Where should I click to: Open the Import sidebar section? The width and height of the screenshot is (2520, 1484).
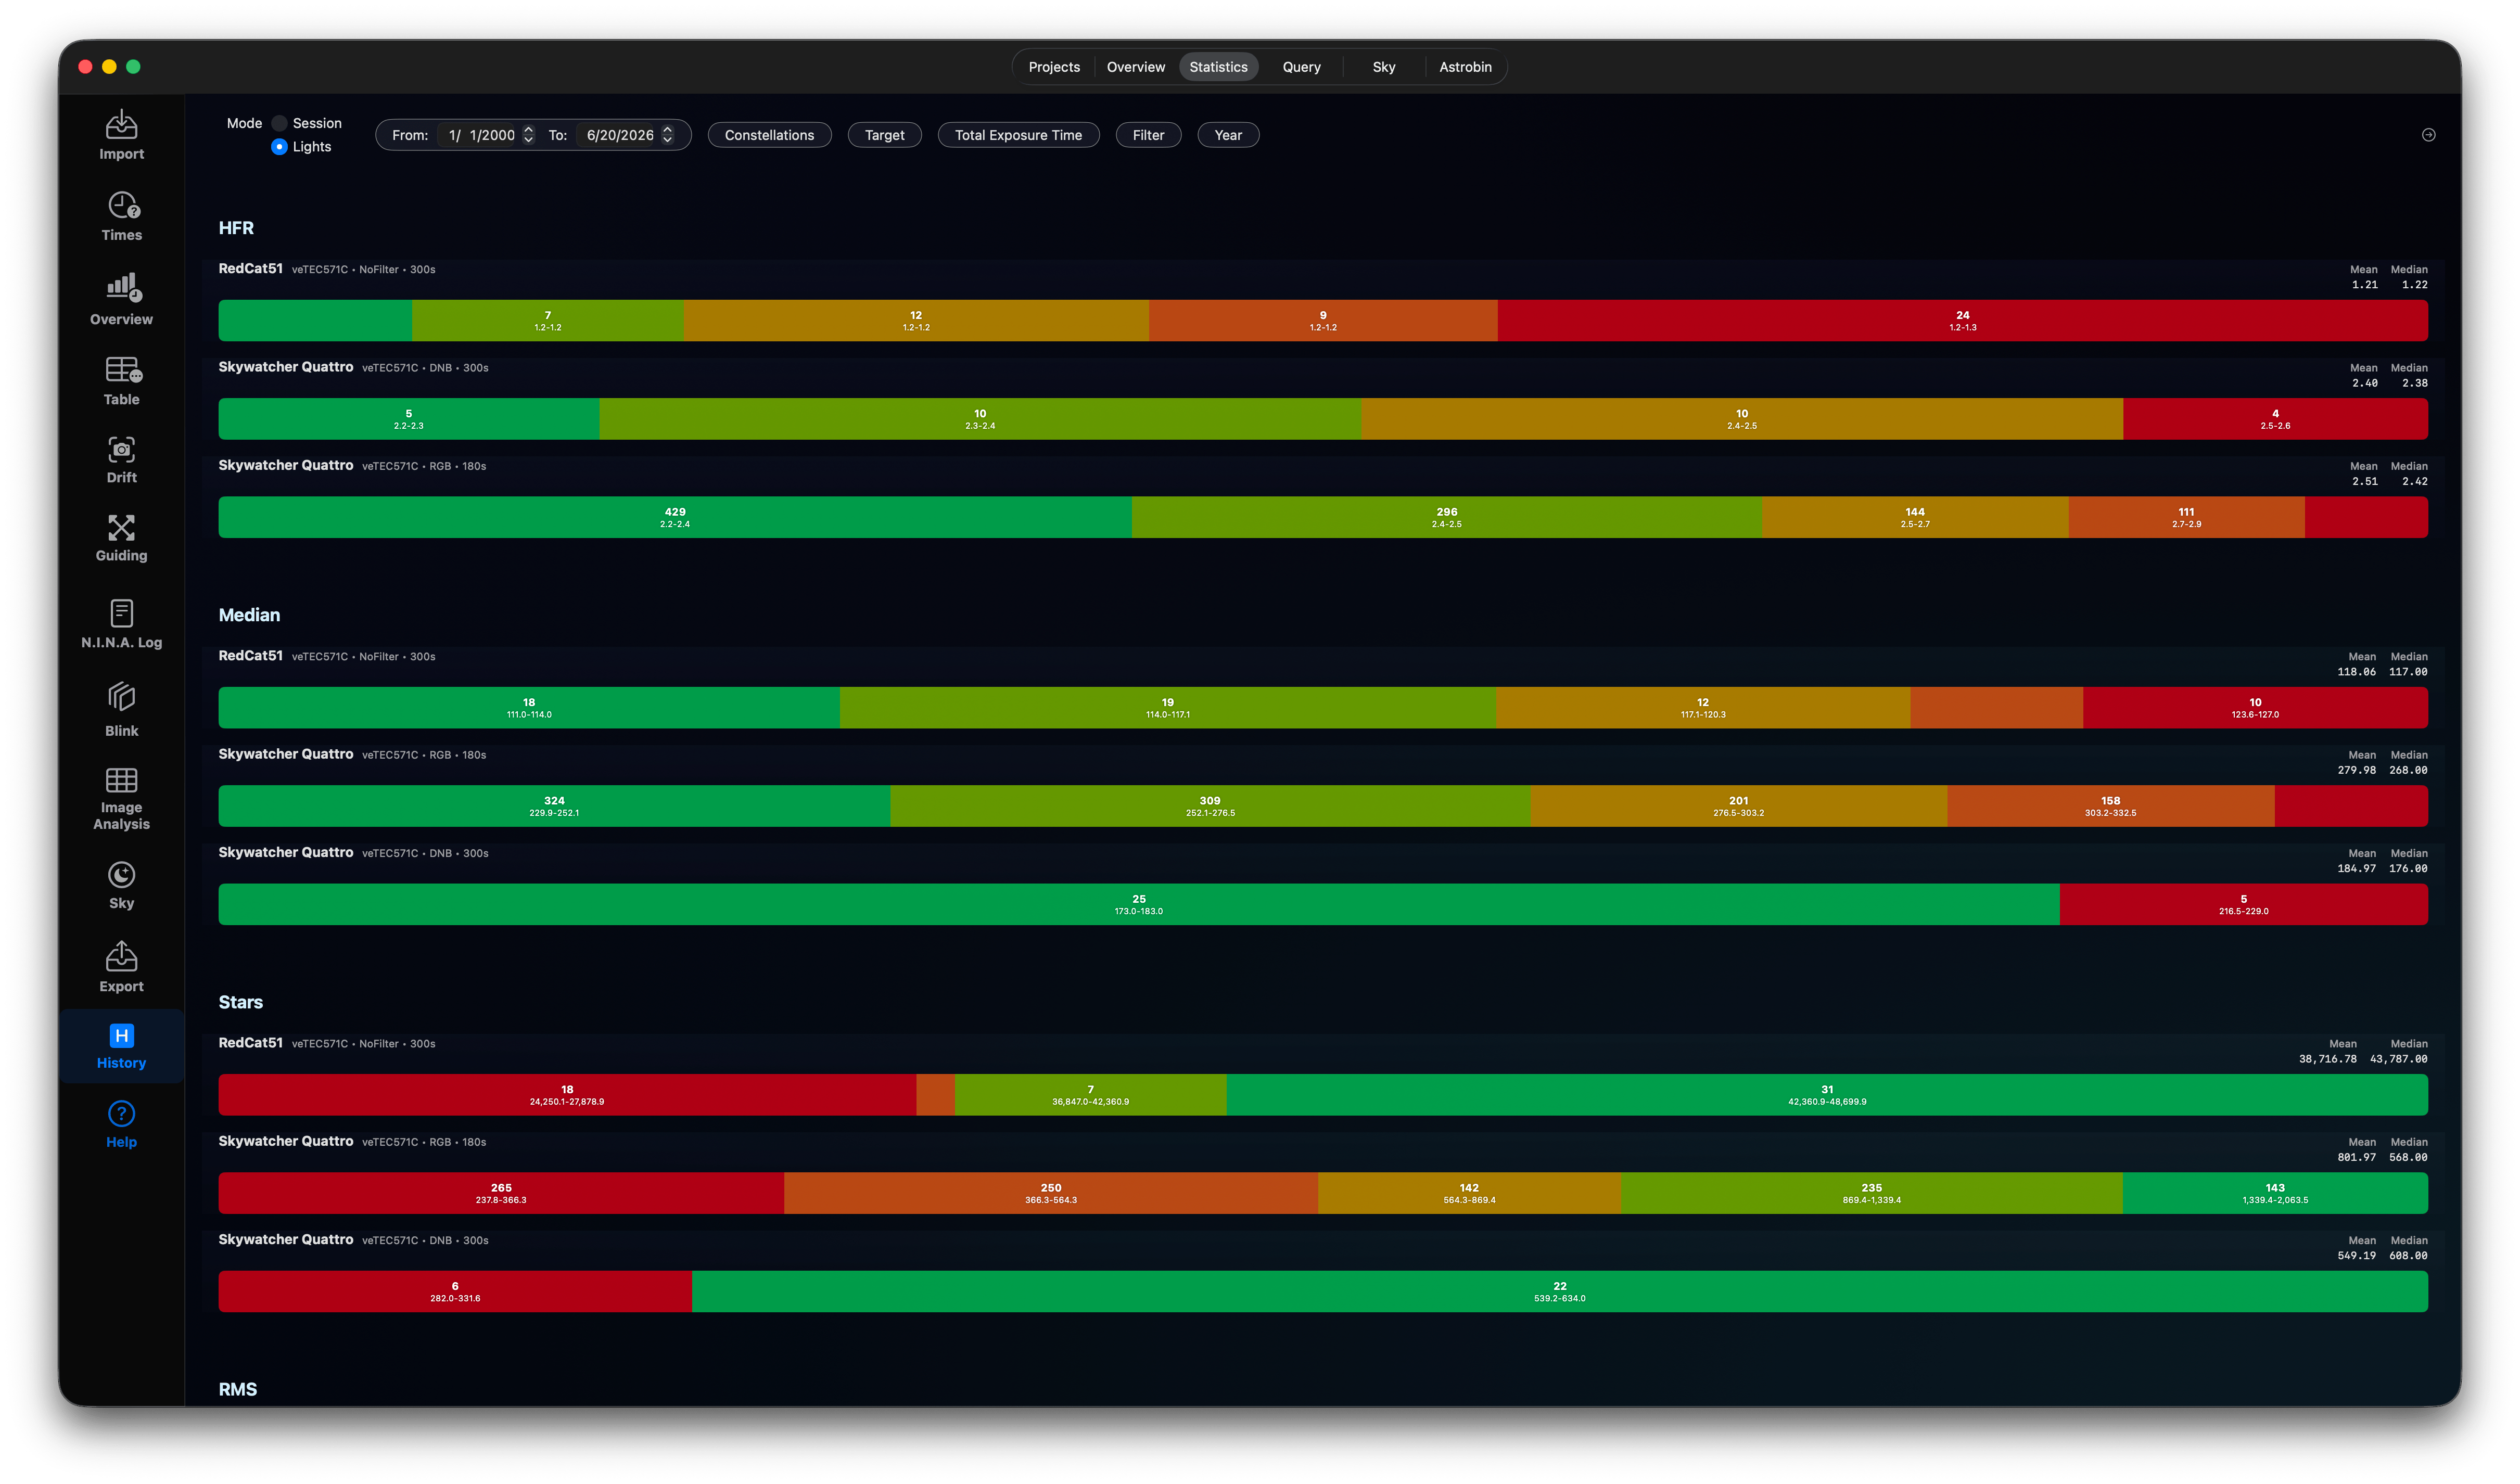[121, 135]
